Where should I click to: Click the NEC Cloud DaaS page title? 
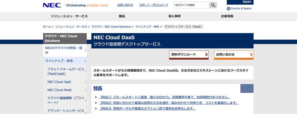(114, 37)
